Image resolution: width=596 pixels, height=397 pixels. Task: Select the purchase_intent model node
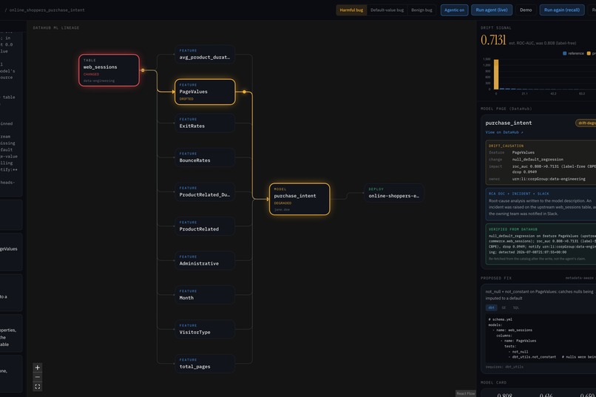[299, 199]
